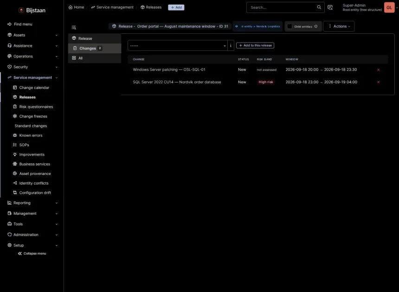Click the Child entities info icon
399x292 pixels.
point(316,26)
